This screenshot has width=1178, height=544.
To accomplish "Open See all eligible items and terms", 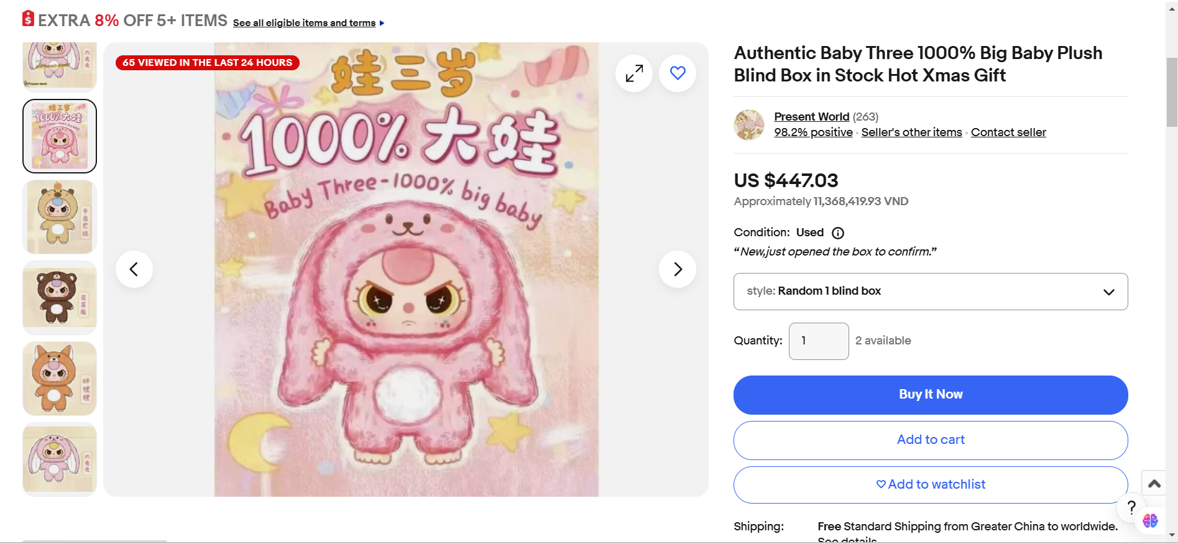I will [304, 23].
